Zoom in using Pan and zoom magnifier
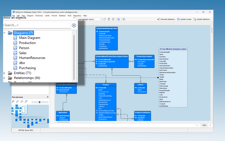The width and height of the screenshot is (225, 141). point(13,102)
